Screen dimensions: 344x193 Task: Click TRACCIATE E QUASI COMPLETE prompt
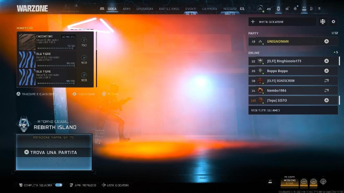36,94
